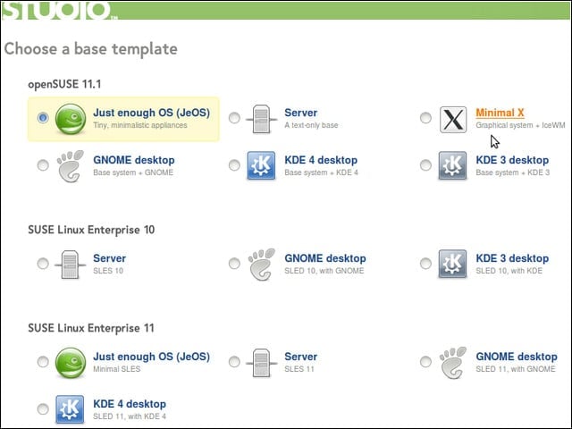The height and width of the screenshot is (429, 572).
Task: Click the SLES 10 Server tower icon
Action: (70, 265)
